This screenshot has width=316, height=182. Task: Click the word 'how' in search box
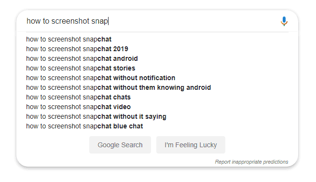(34, 21)
